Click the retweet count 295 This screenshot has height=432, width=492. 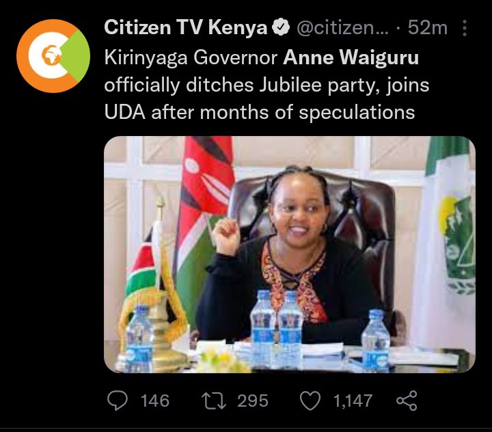(253, 401)
